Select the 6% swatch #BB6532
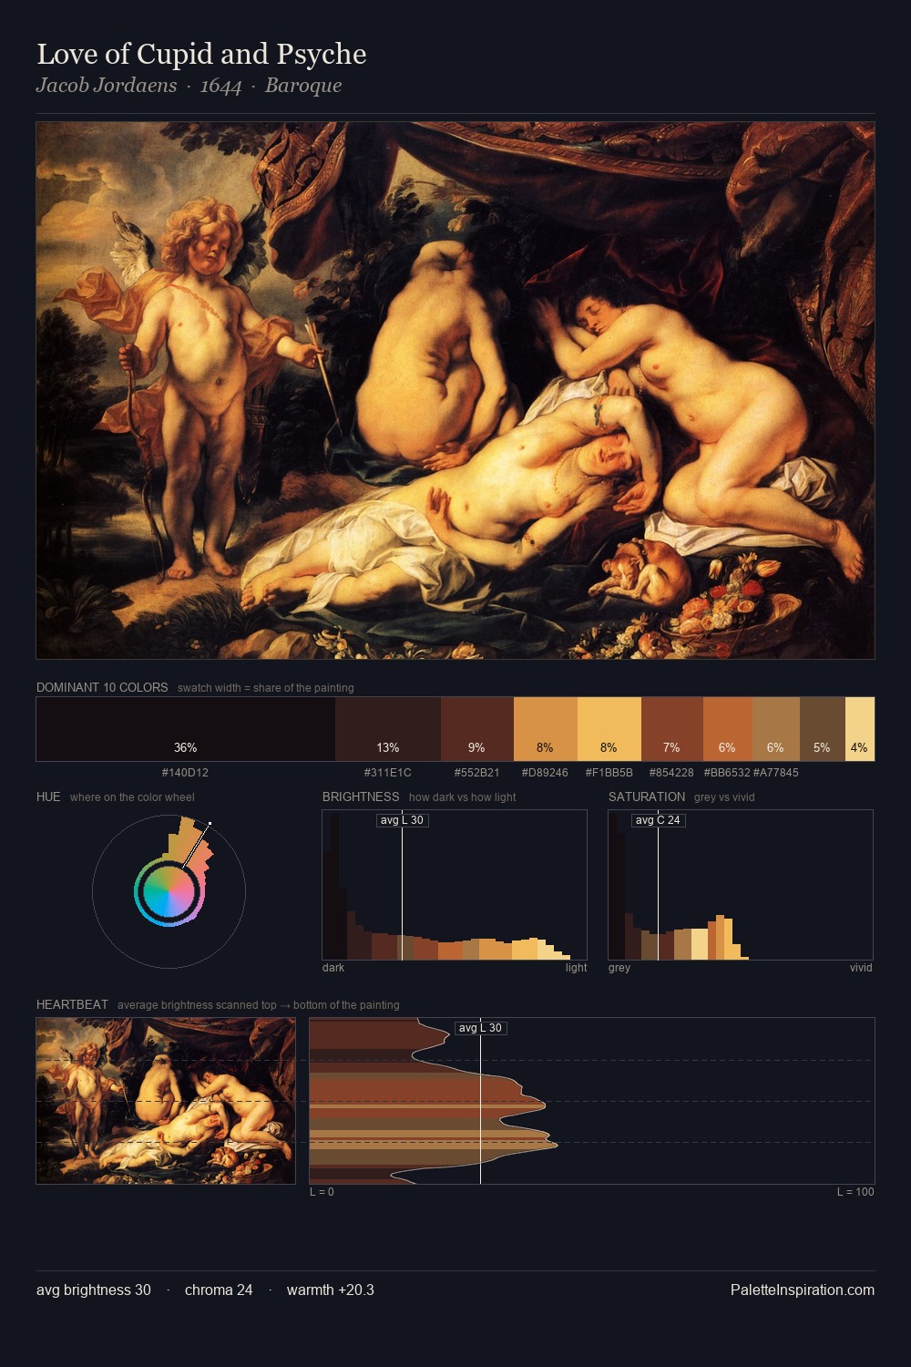 click(728, 729)
